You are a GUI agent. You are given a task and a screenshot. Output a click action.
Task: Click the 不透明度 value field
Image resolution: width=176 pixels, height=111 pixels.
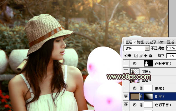tap(171, 48)
